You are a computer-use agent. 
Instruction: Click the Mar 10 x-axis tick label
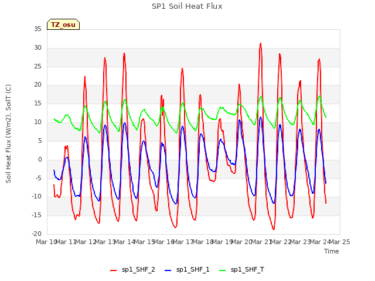46,242
